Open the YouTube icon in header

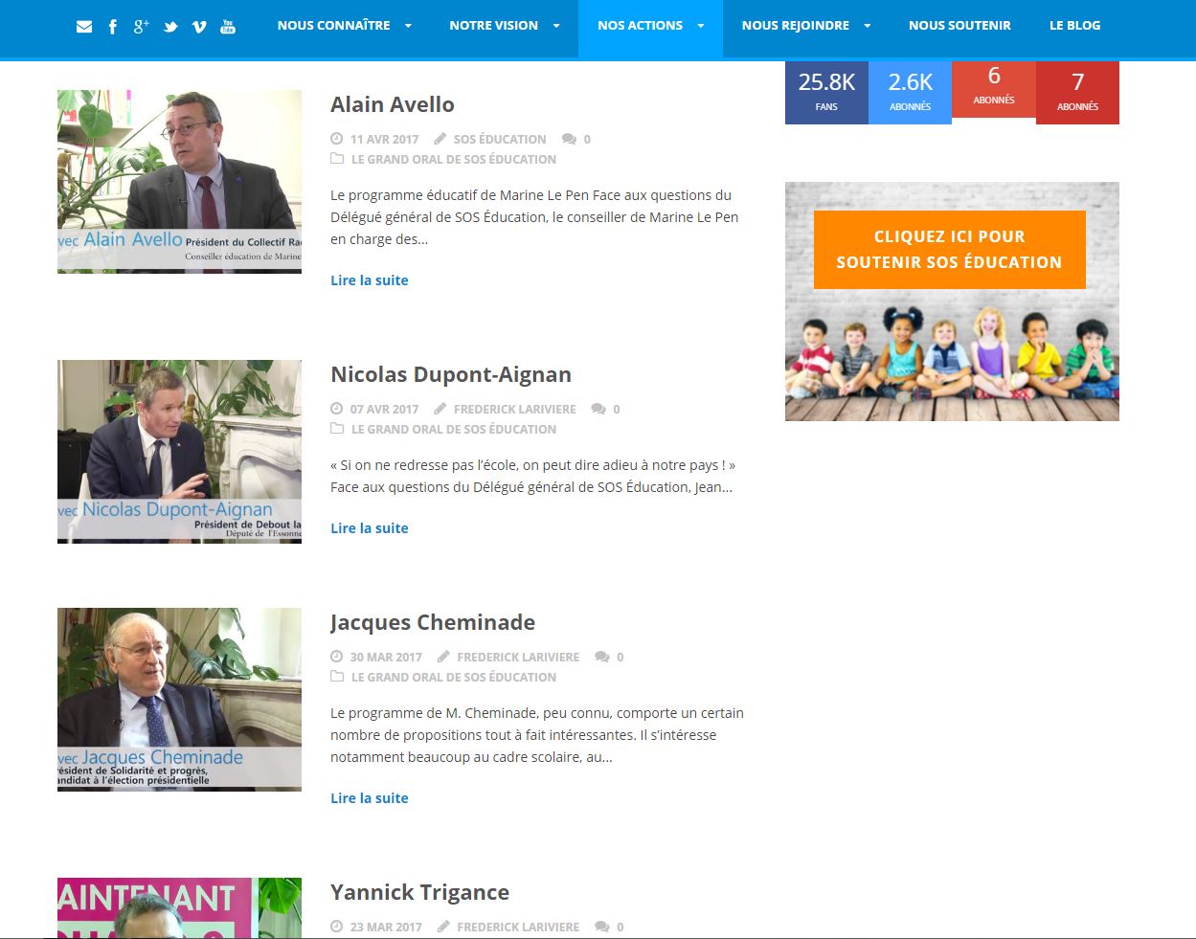[228, 26]
